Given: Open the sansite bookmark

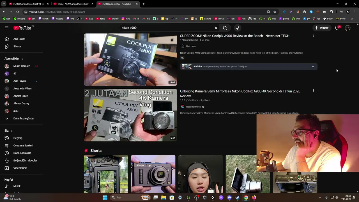Looking at the screenshot, I should click(206, 19).
